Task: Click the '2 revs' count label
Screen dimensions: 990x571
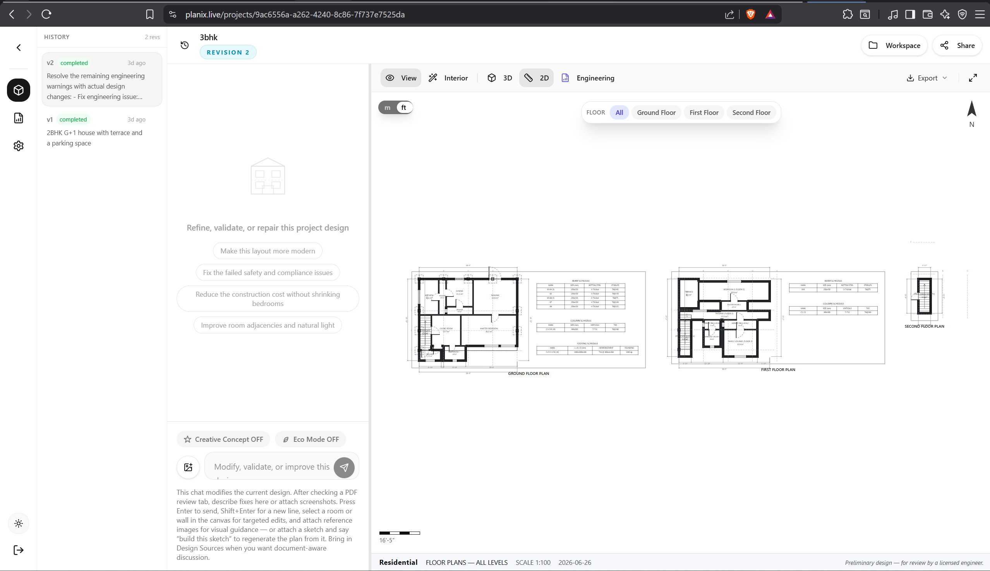Action: (152, 37)
